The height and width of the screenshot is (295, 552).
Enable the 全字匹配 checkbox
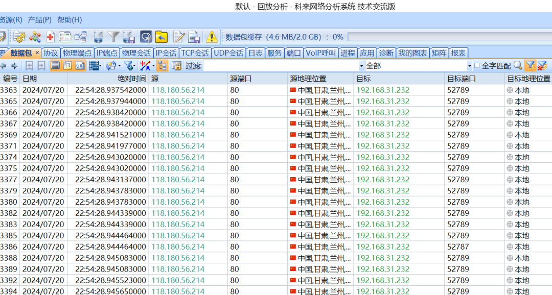click(477, 65)
